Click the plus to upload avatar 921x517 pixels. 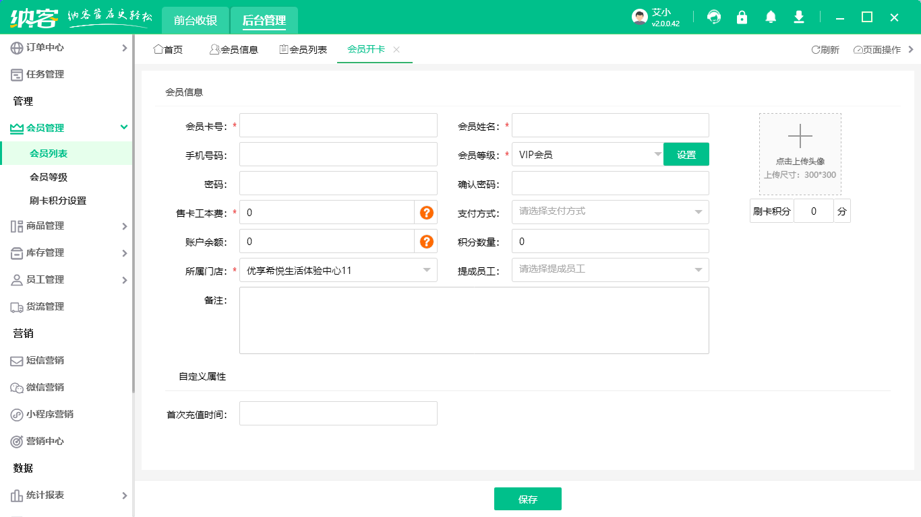(800, 137)
